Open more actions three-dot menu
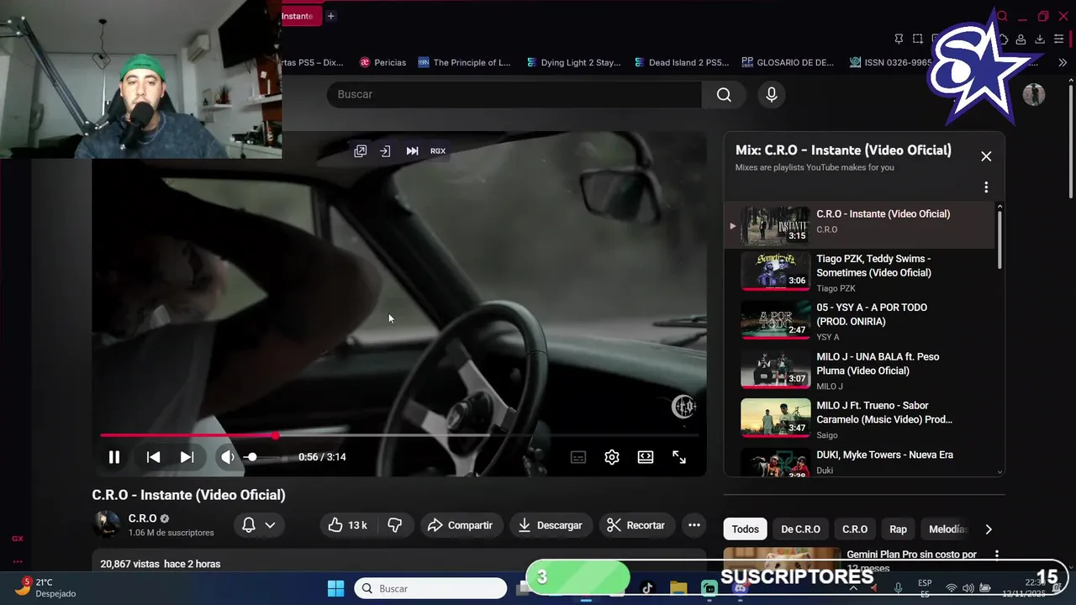This screenshot has width=1076, height=605. point(694,525)
